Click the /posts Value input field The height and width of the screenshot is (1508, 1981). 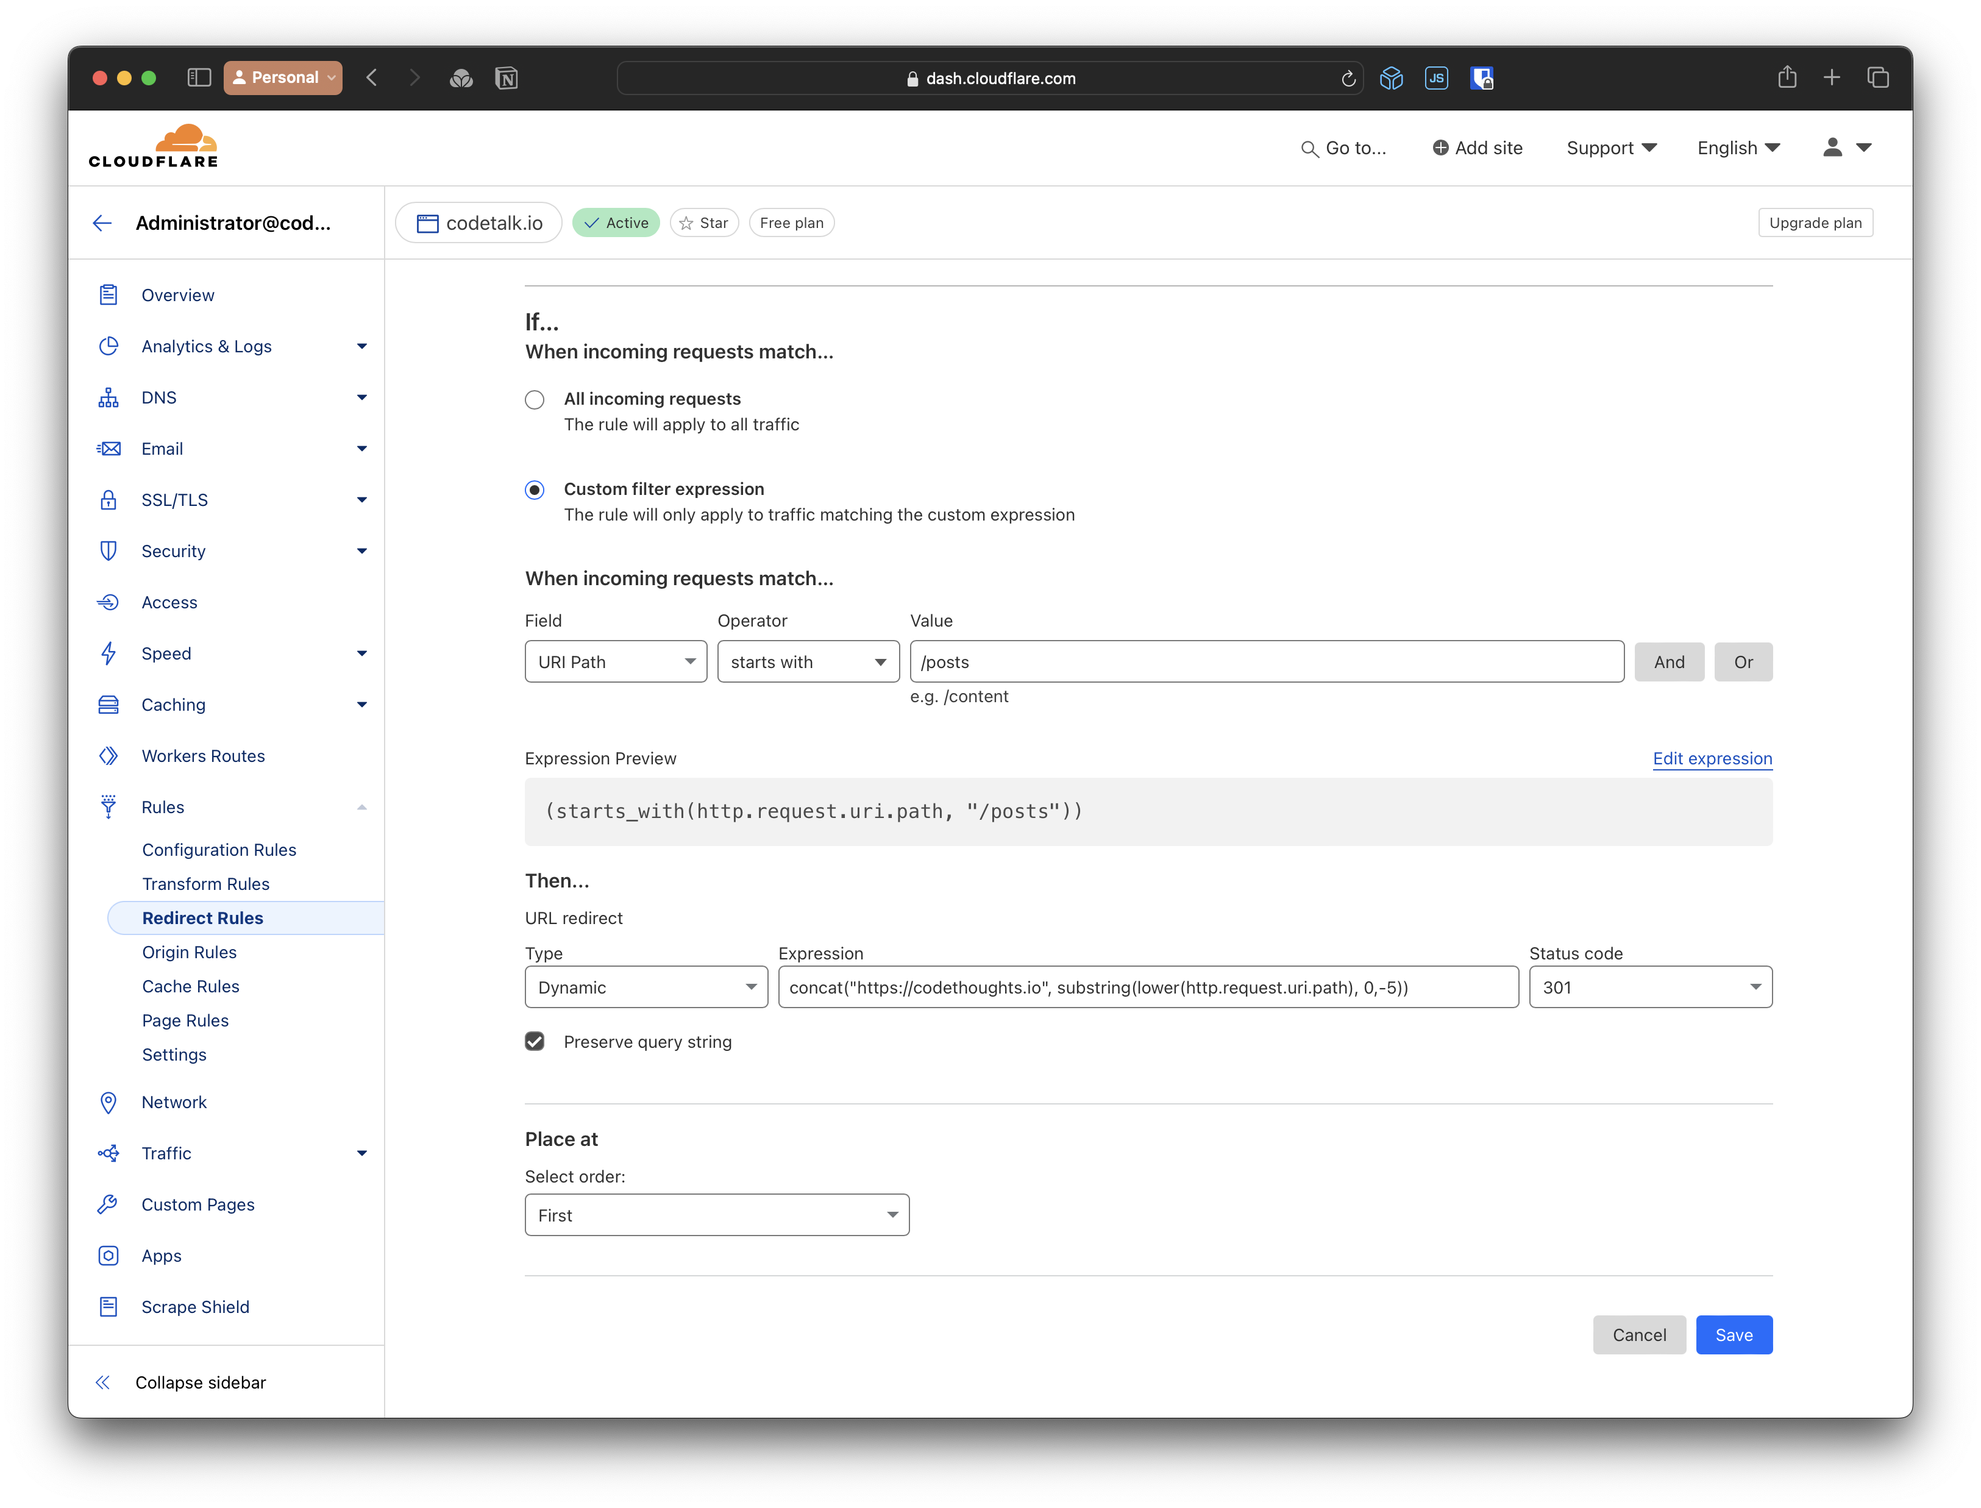1265,661
